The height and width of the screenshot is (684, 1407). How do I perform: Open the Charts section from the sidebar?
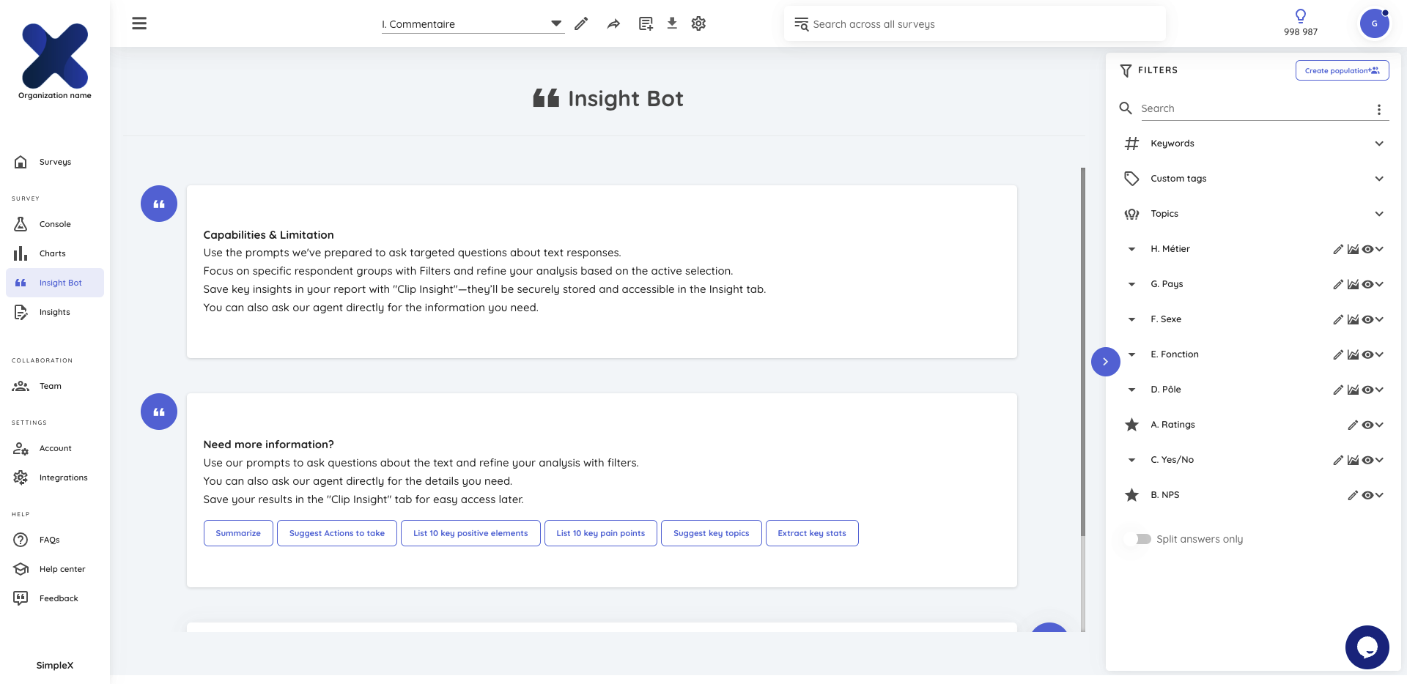point(52,253)
